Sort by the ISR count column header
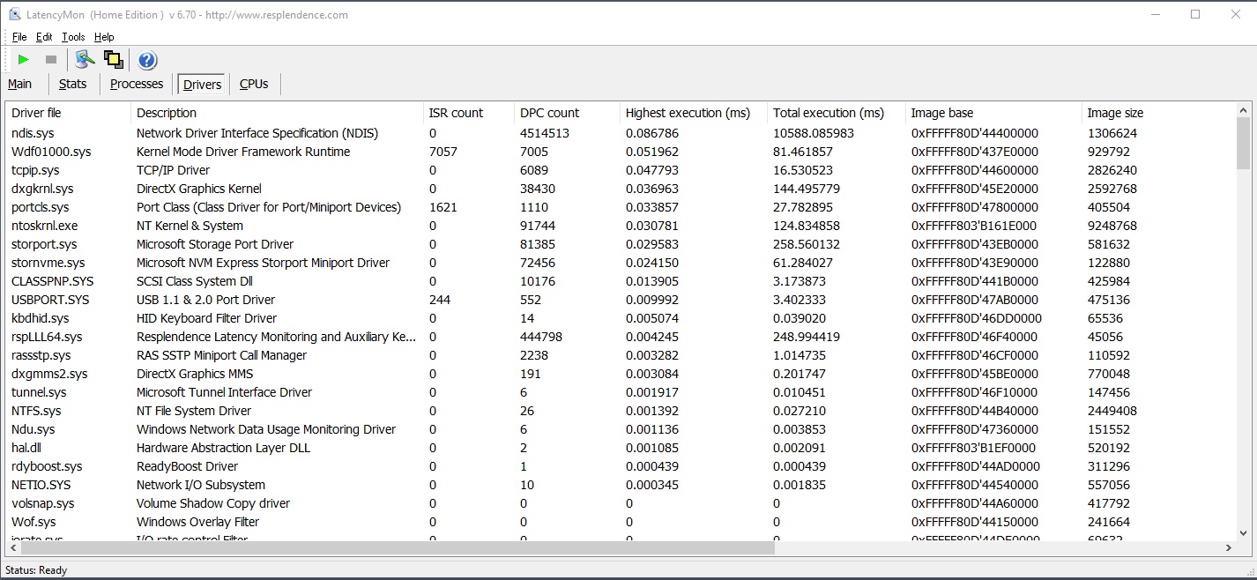Viewport: 1257px width, 580px height. [x=469, y=113]
